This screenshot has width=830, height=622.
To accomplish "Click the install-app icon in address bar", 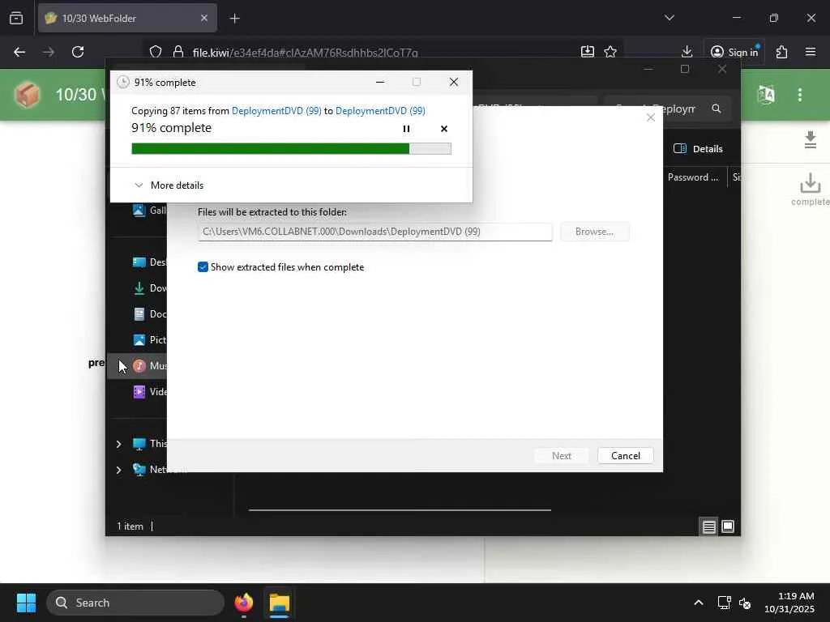I will (x=587, y=52).
